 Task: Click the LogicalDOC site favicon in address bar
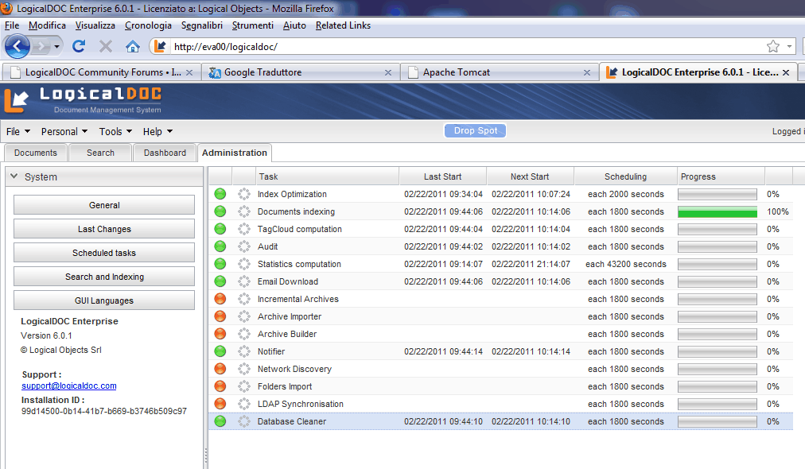coord(160,47)
